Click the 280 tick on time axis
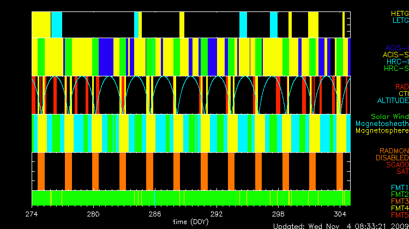This screenshot has height=229, width=409. click(x=93, y=214)
